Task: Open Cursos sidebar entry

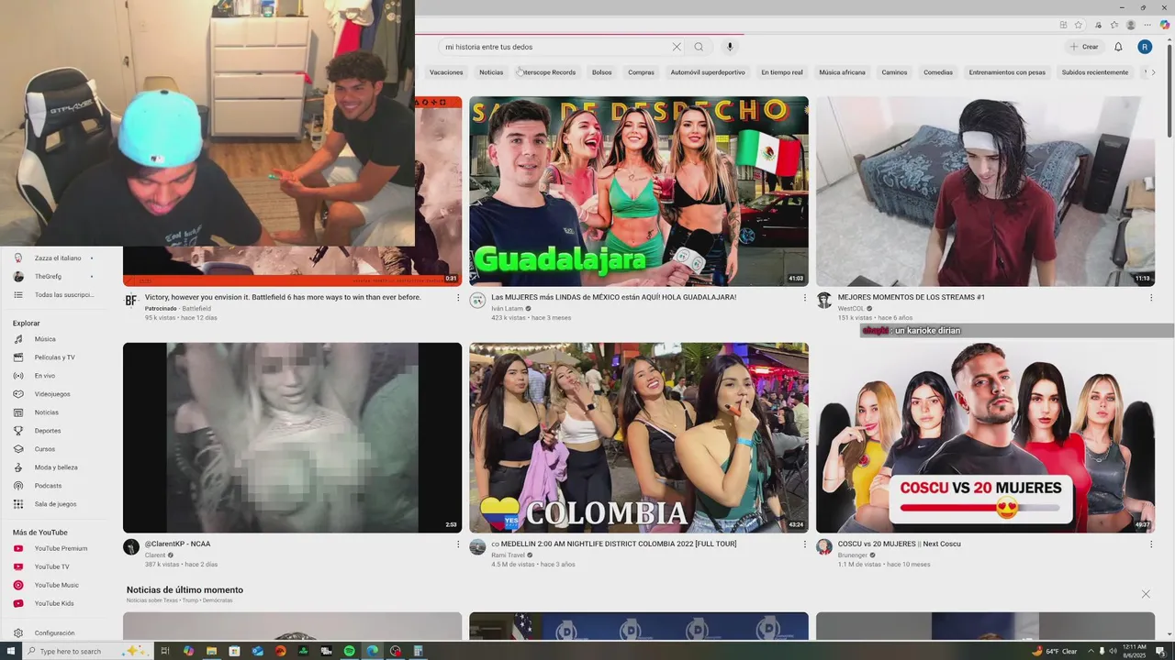Action: [x=55, y=449]
